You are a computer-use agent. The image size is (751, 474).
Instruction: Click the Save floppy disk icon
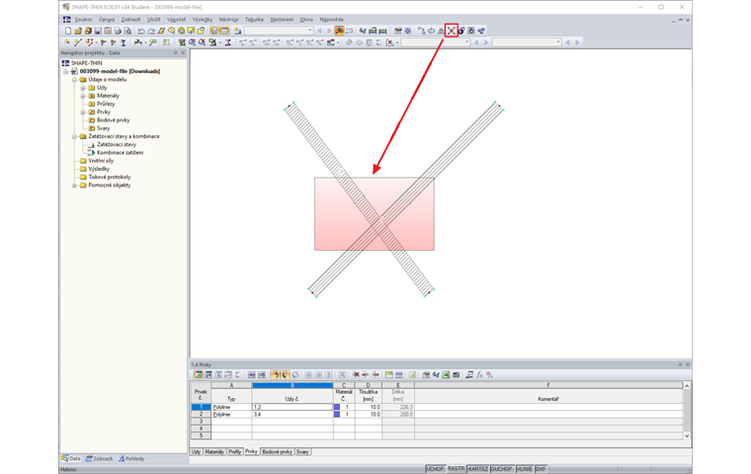click(97, 31)
